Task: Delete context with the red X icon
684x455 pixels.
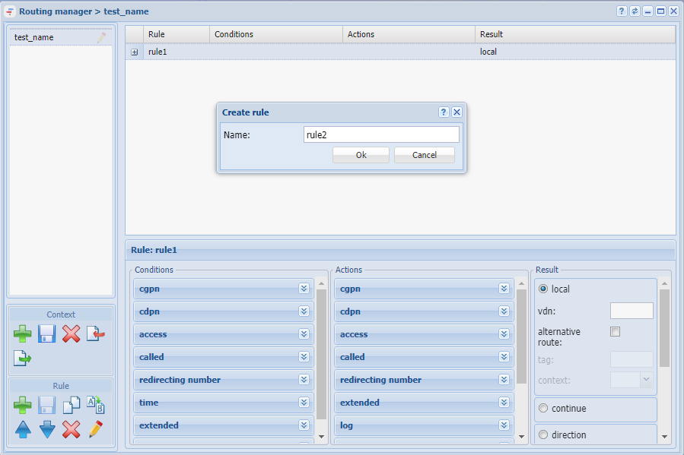Action: tap(71, 334)
